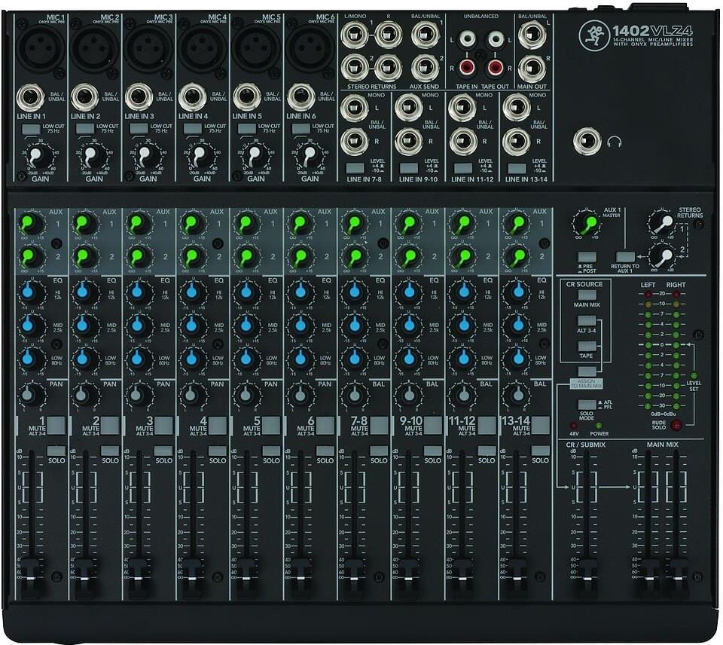
Task: Solo the 7-8 stereo channel
Action: pos(379,451)
